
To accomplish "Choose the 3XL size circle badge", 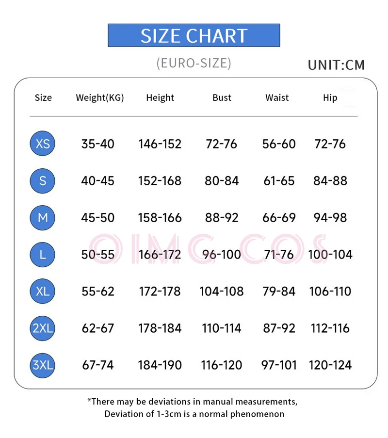I will [x=43, y=365].
